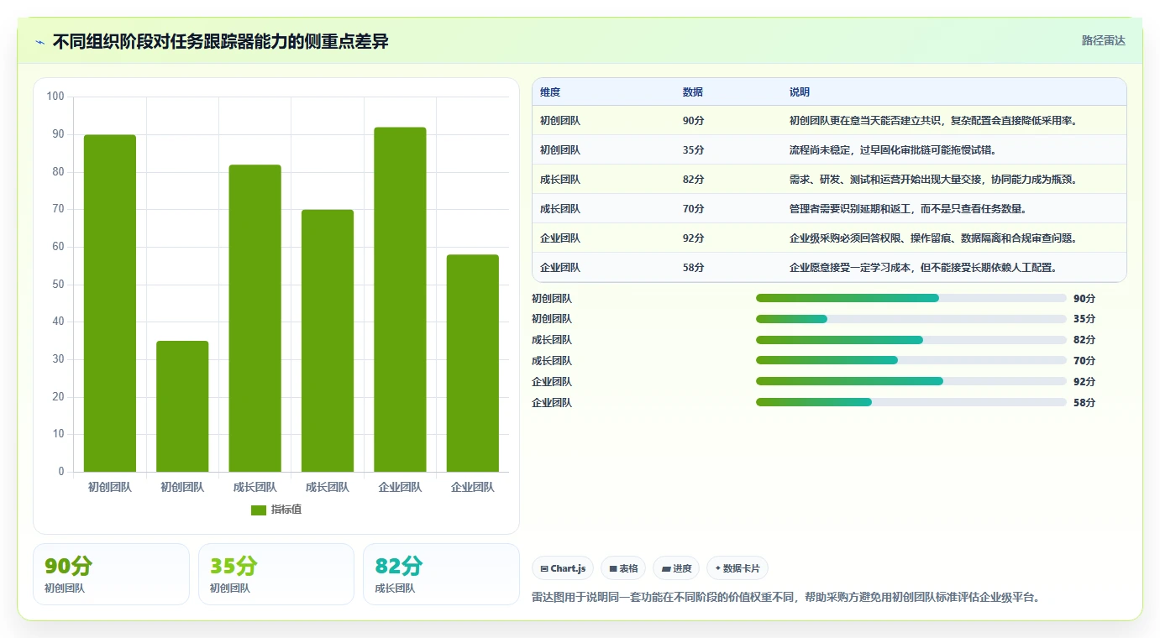Image resolution: width=1160 pixels, height=638 pixels.
Task: Toggle the 指标值 legend item under the chart
Action: (276, 510)
